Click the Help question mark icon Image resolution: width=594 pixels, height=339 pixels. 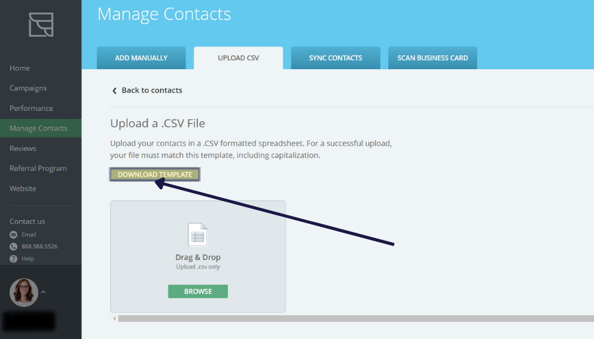point(14,259)
